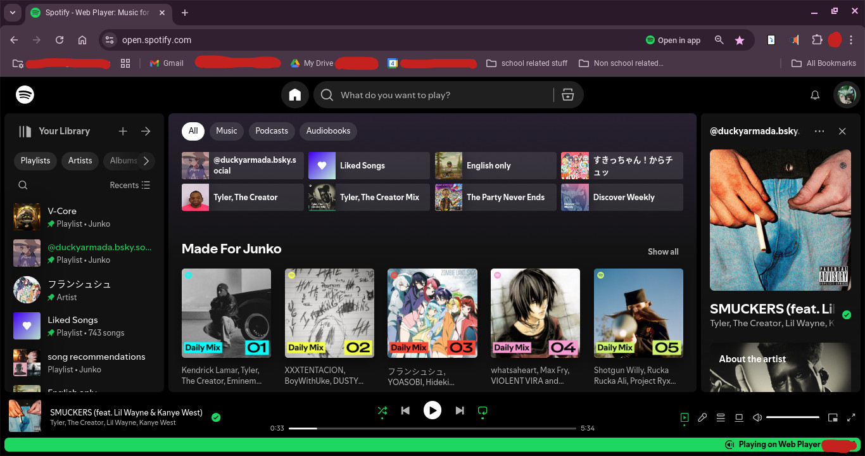Open the V-Core playlist in the library
Image resolution: width=865 pixels, height=456 pixels.
point(84,217)
